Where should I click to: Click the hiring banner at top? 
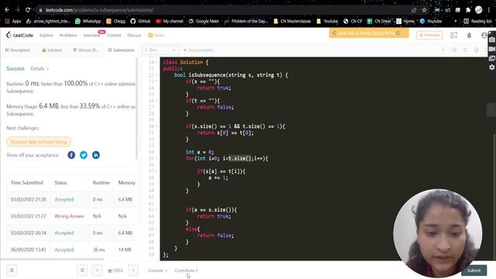369,33
